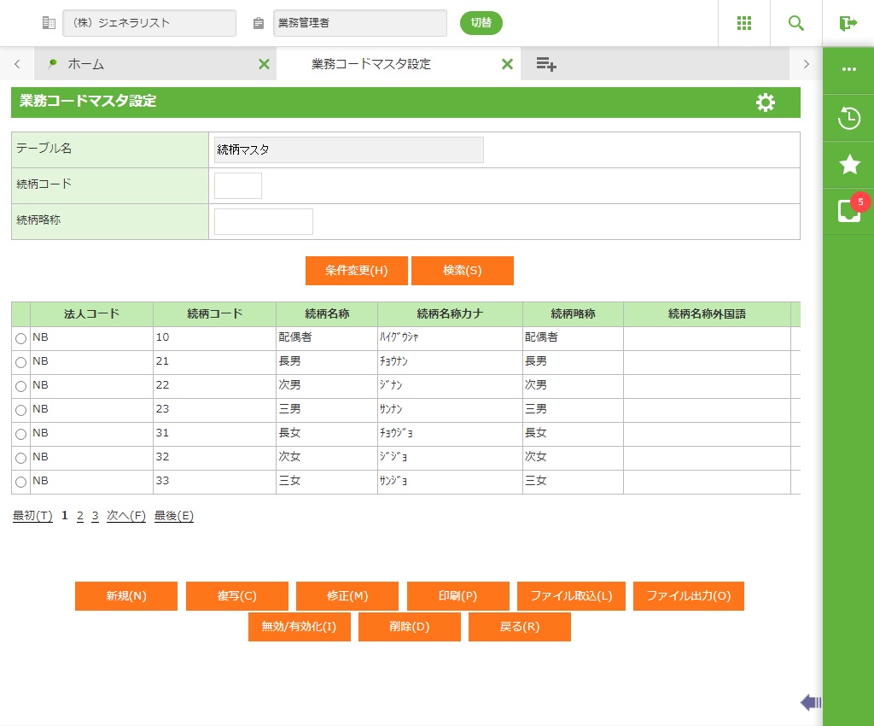Select the radio button for 三女 row
The width and height of the screenshot is (874, 726).
point(20,483)
